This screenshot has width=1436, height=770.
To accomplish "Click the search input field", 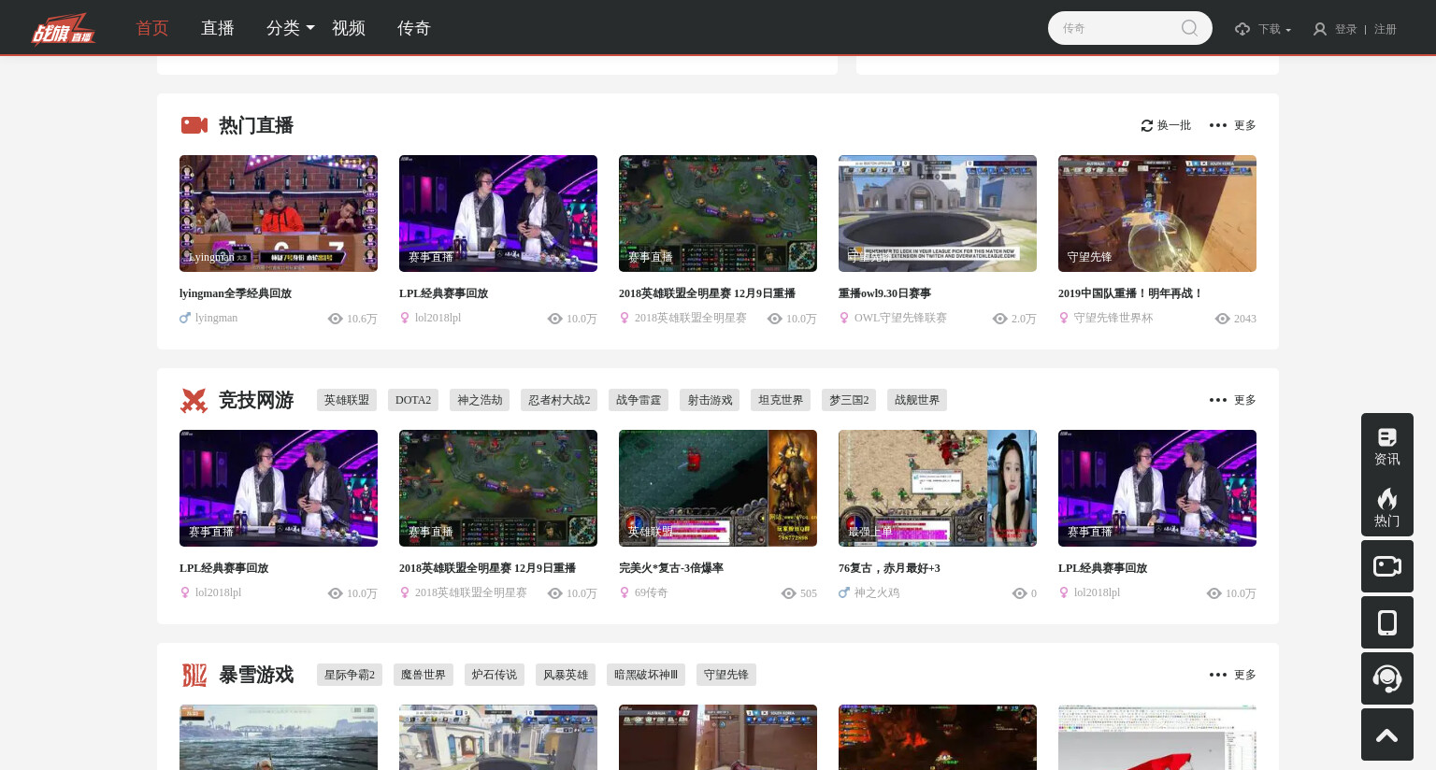I will click(1117, 28).
